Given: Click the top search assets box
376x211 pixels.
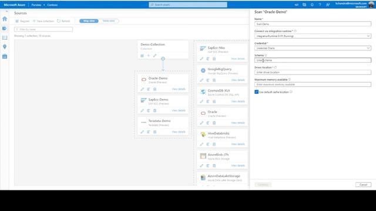Looking at the screenshot, I should [x=188, y=5].
